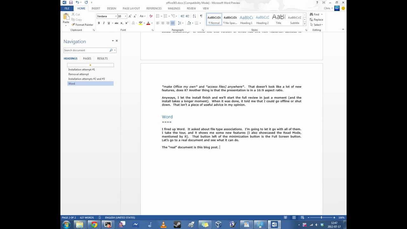407x229 pixels.
Task: Open search options dropdown in Navigation
Action: 115,50
